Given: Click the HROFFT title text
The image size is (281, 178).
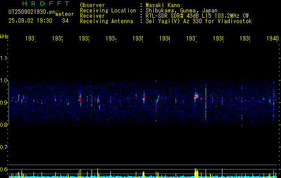Looking at the screenshot, I should (x=46, y=4).
